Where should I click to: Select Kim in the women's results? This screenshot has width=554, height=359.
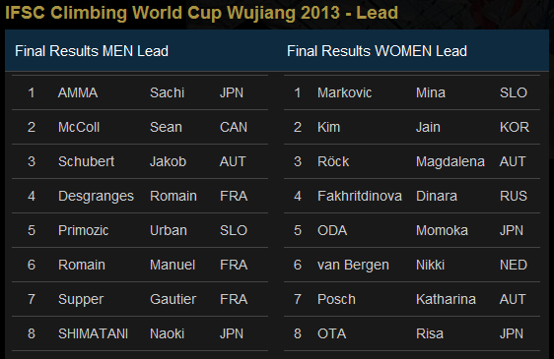(x=328, y=127)
